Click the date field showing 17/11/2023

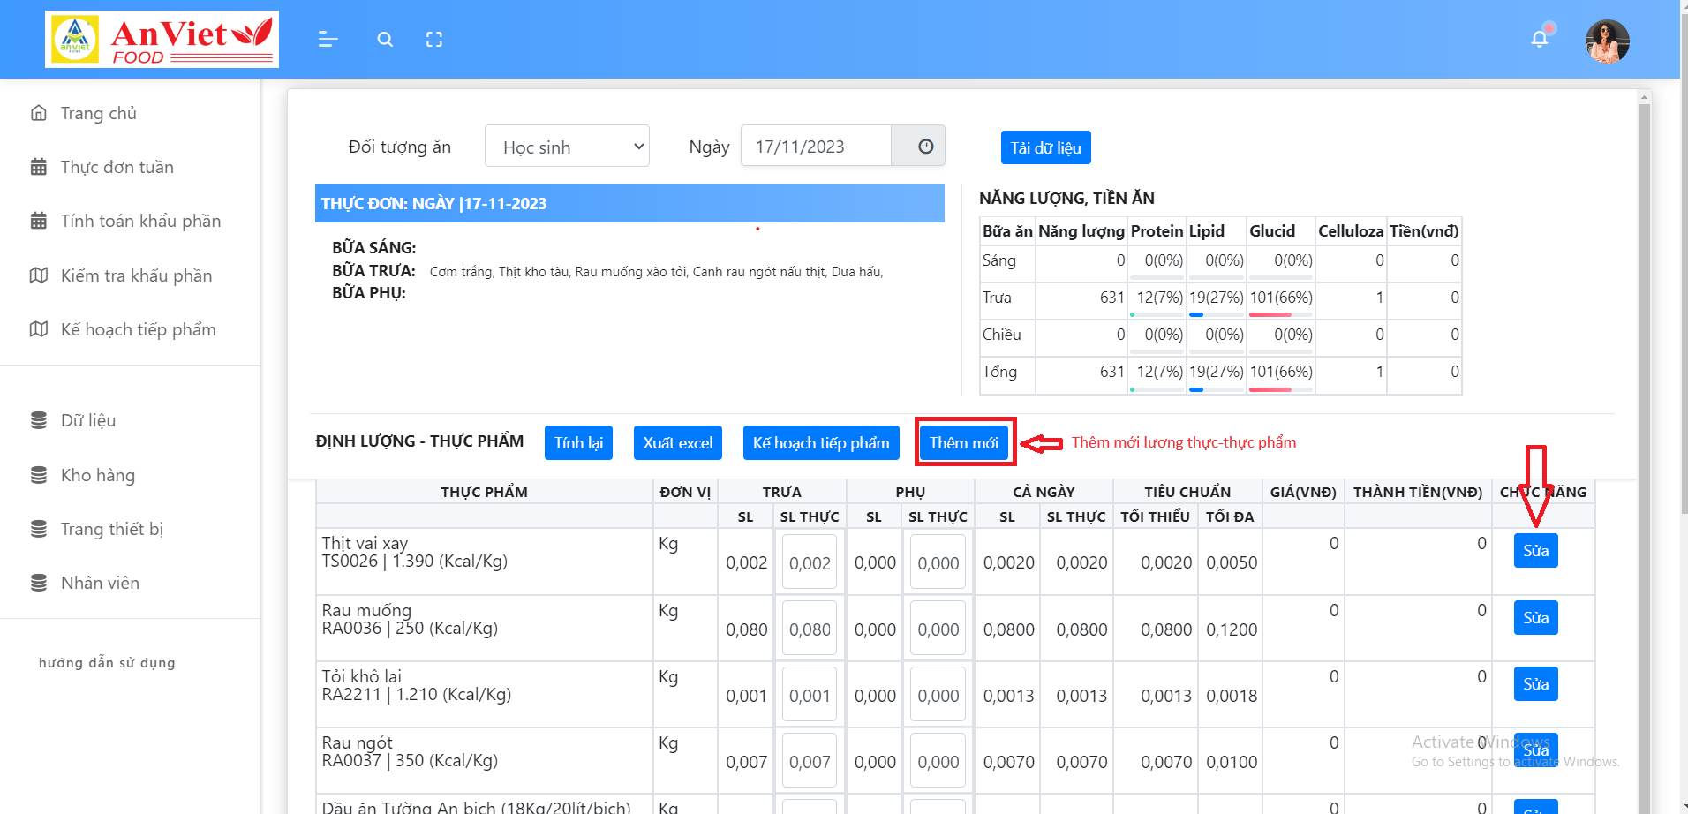[x=815, y=147]
